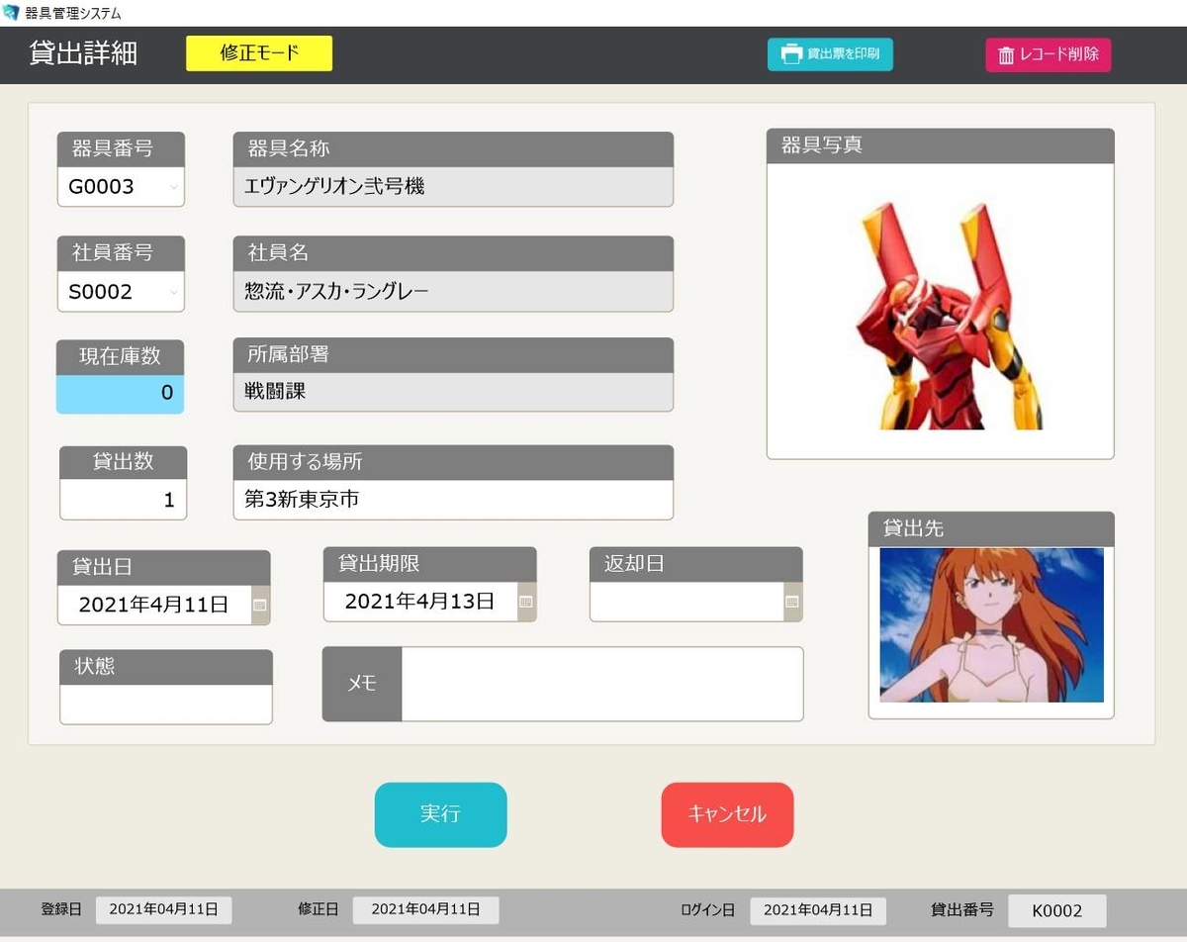Click the メモ label

coord(362,684)
